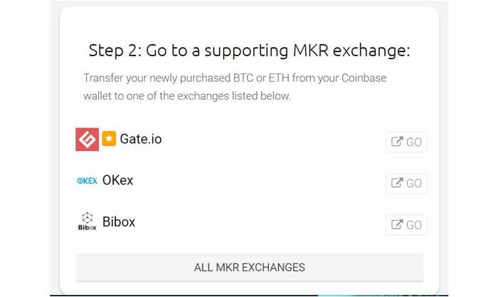Click the word BTC in the instructions
The width and height of the screenshot is (499, 297).
pos(244,78)
